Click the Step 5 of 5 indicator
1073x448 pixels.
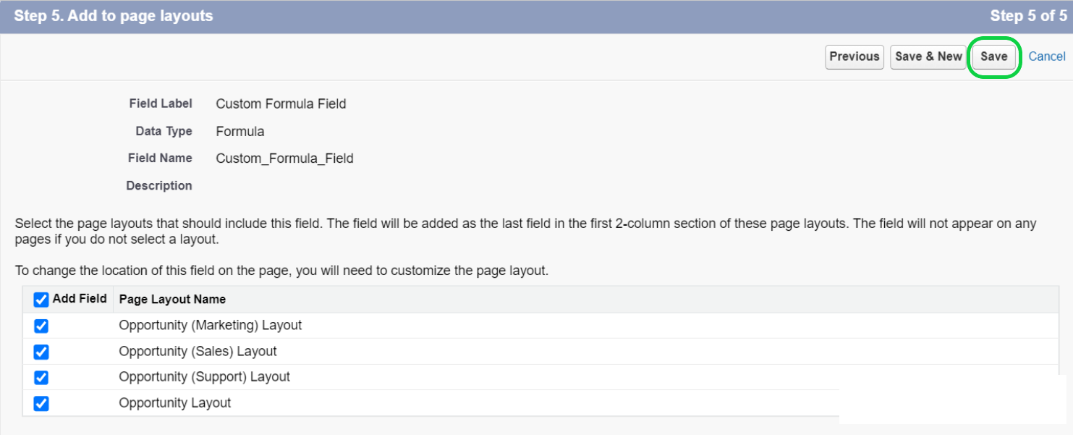[x=1028, y=16]
